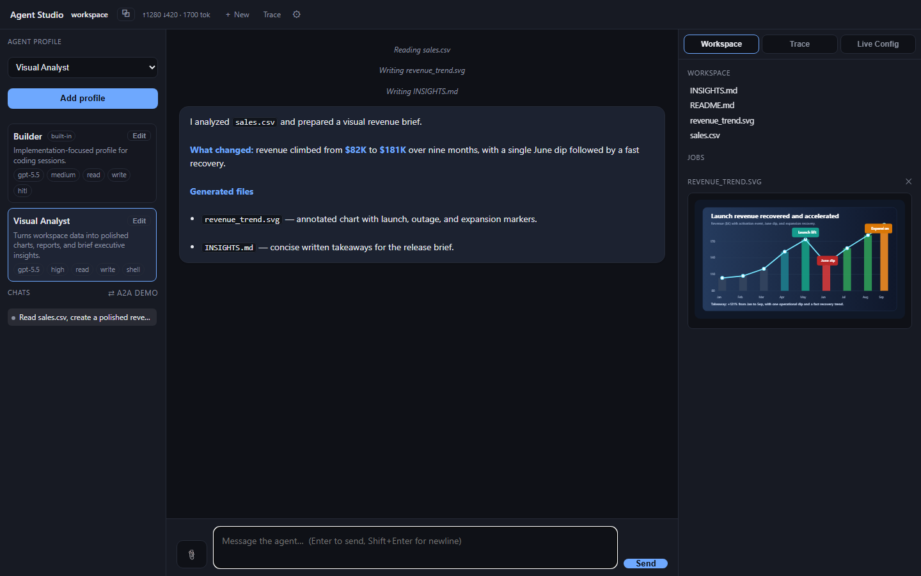The width and height of the screenshot is (921, 576).
Task: Switch to the Live Config tab
Action: 878,44
